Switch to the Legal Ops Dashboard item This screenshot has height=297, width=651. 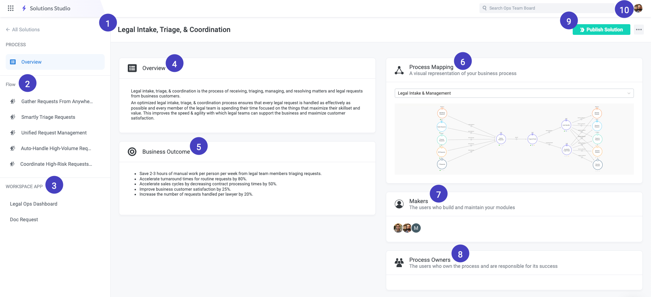tap(33, 203)
